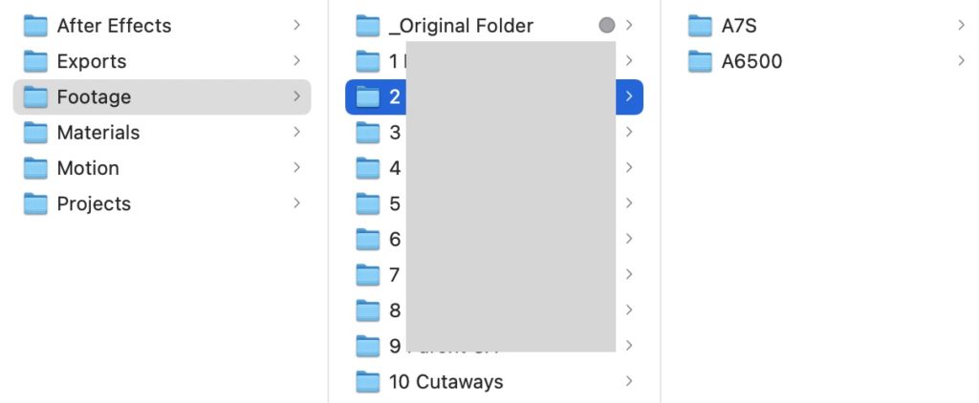This screenshot has width=979, height=403.
Task: Click the Exports folder icon
Action: [35, 62]
